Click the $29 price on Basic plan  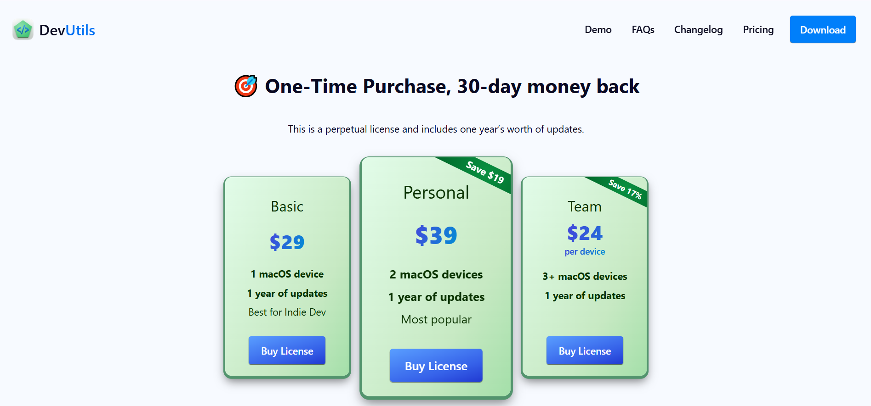(287, 242)
